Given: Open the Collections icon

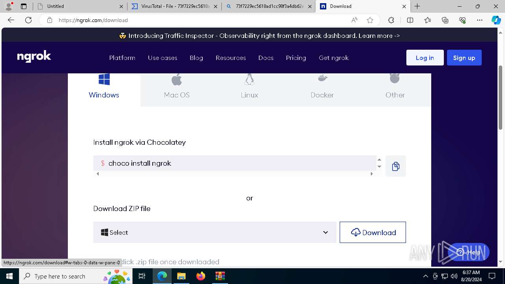Looking at the screenshot, I should (445, 20).
